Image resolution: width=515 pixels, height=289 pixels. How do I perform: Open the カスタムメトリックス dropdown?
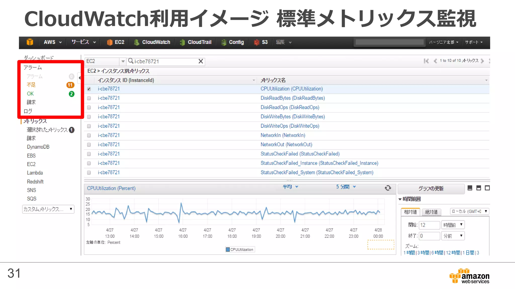pos(48,209)
